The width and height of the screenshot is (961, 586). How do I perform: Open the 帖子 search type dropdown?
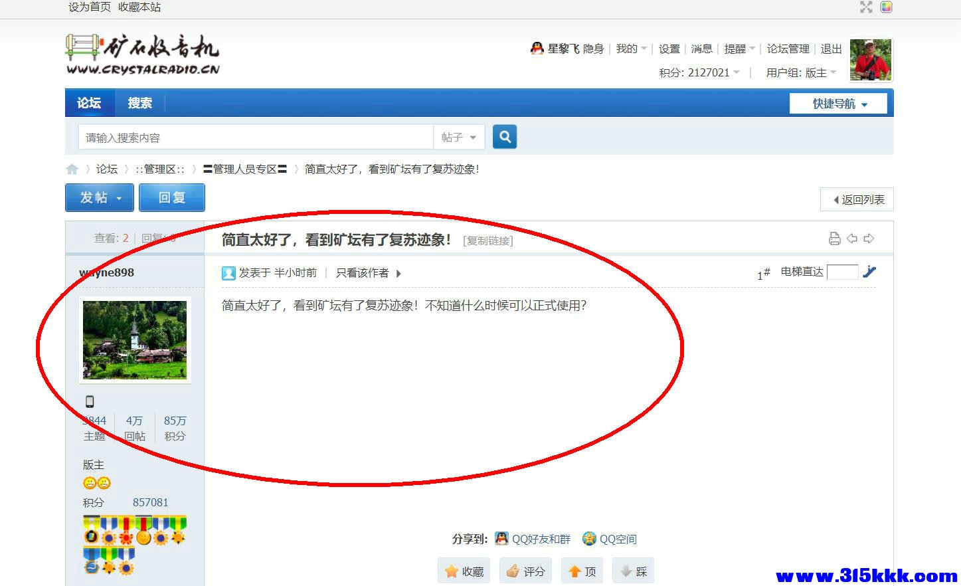[459, 137]
